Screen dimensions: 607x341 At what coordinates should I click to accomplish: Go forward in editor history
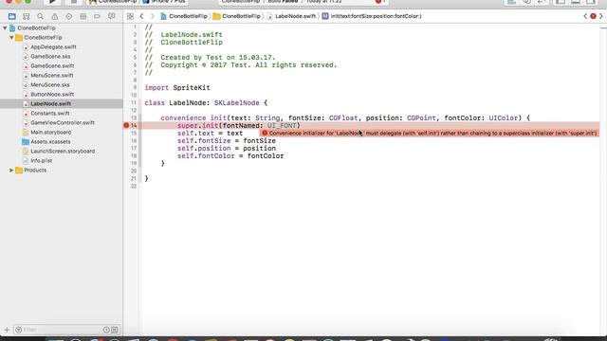click(152, 16)
